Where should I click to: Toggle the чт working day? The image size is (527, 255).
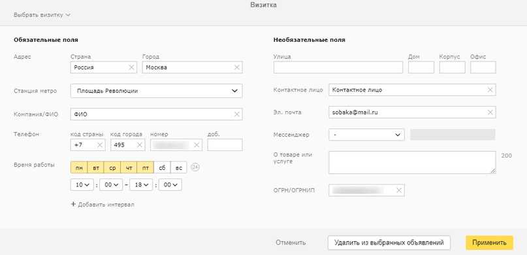click(129, 167)
